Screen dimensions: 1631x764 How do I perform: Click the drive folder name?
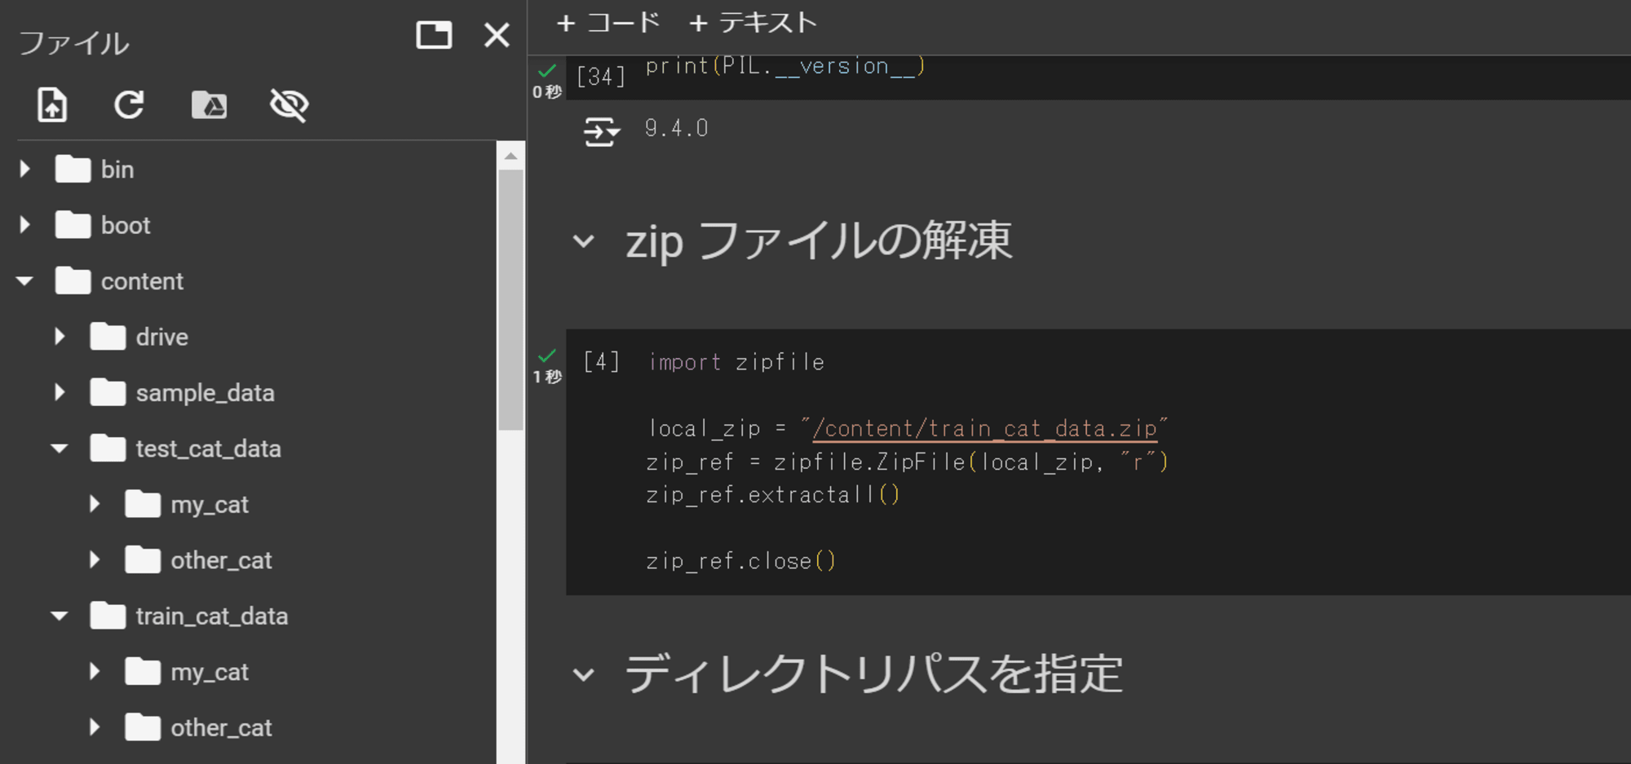(162, 337)
